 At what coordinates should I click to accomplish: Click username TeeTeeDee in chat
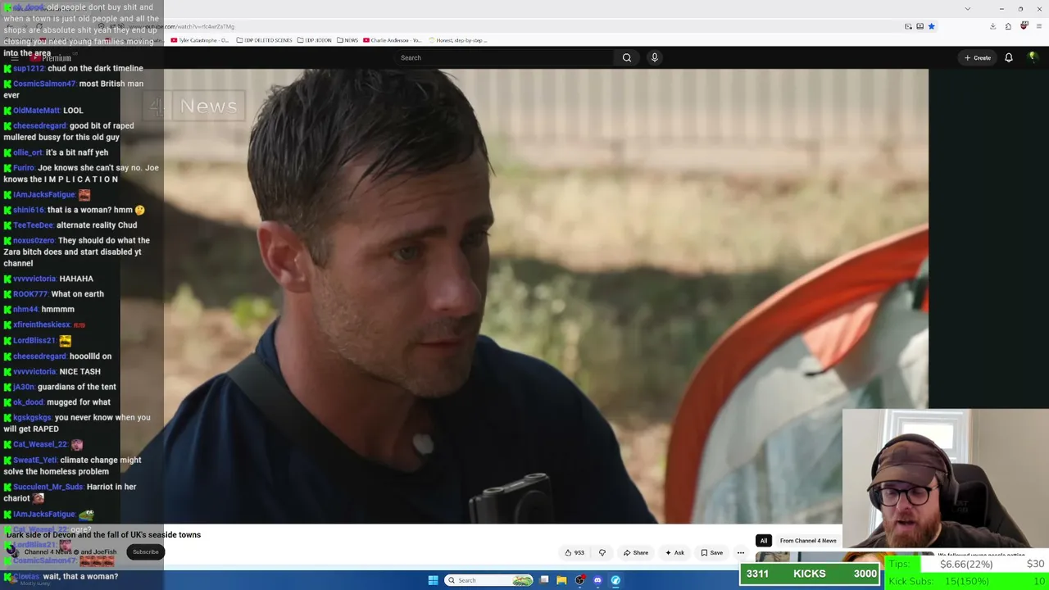point(33,225)
